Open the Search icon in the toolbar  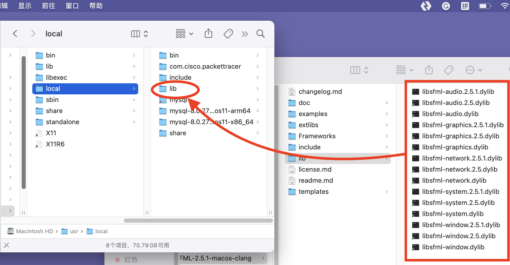[x=260, y=33]
